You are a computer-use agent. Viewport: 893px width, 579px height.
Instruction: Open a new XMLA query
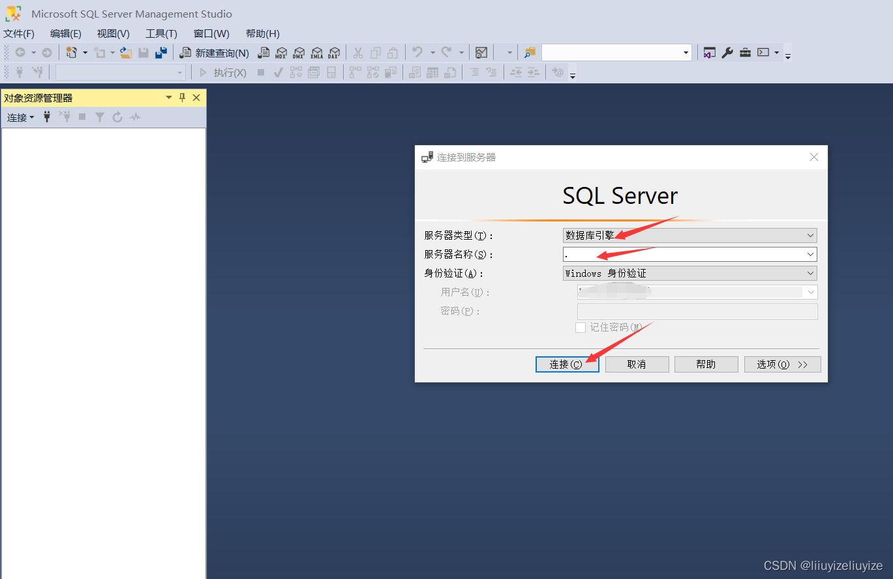point(317,53)
